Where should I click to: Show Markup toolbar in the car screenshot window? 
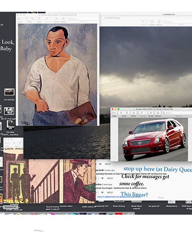point(158,113)
